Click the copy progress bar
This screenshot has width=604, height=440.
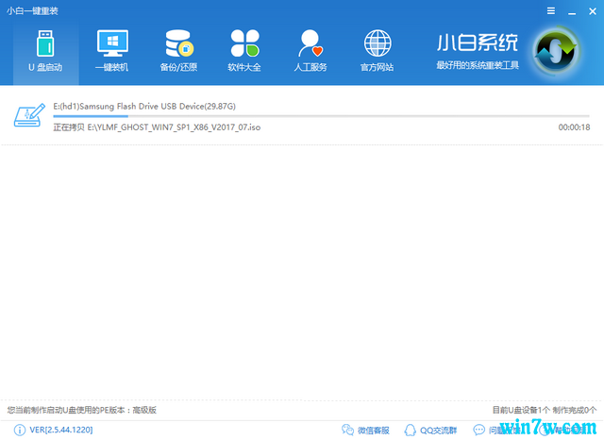[321, 115]
